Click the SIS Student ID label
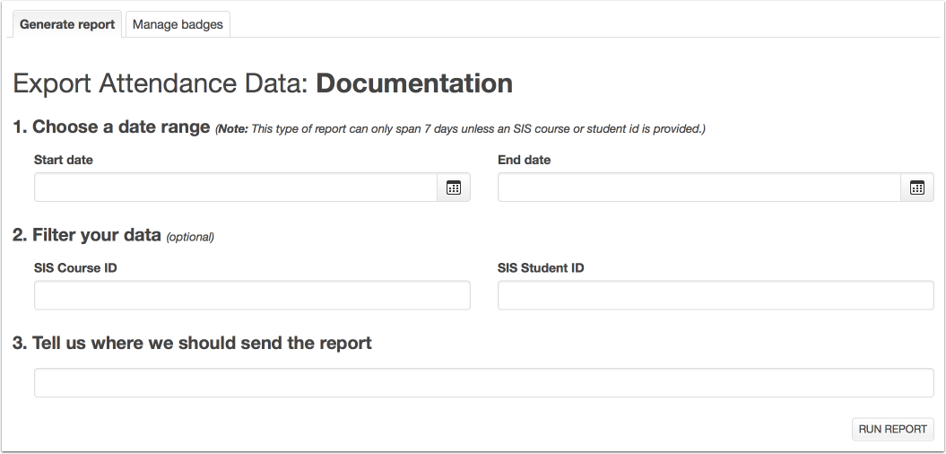Image resolution: width=946 pixels, height=454 pixels. click(541, 268)
